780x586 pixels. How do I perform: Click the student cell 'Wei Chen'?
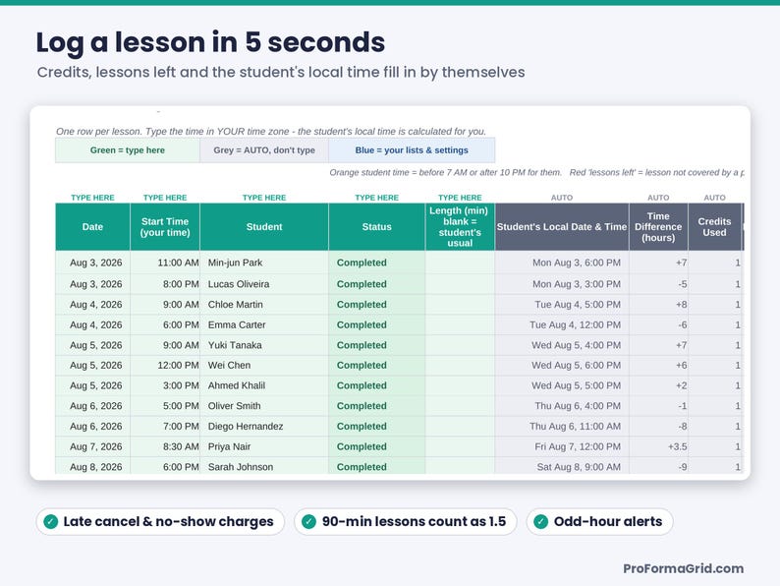click(x=264, y=365)
